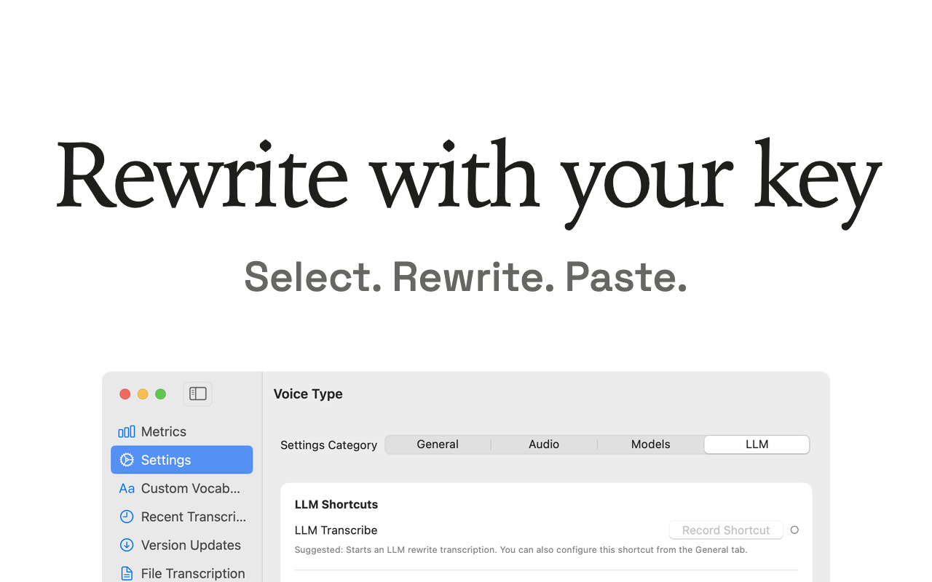This screenshot has height=582, width=932.
Task: Open File Transcription sidebar item
Action: click(x=181, y=573)
